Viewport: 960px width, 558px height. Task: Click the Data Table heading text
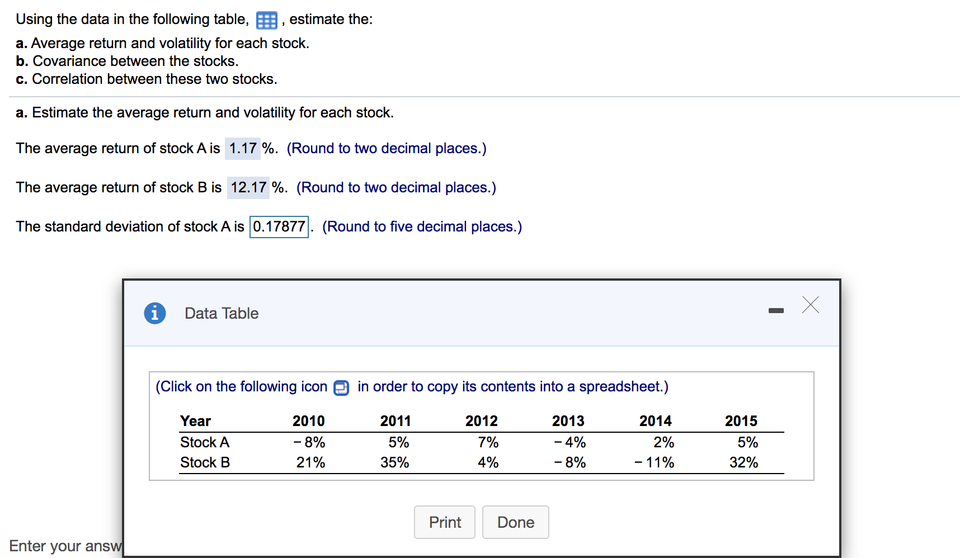click(x=221, y=313)
